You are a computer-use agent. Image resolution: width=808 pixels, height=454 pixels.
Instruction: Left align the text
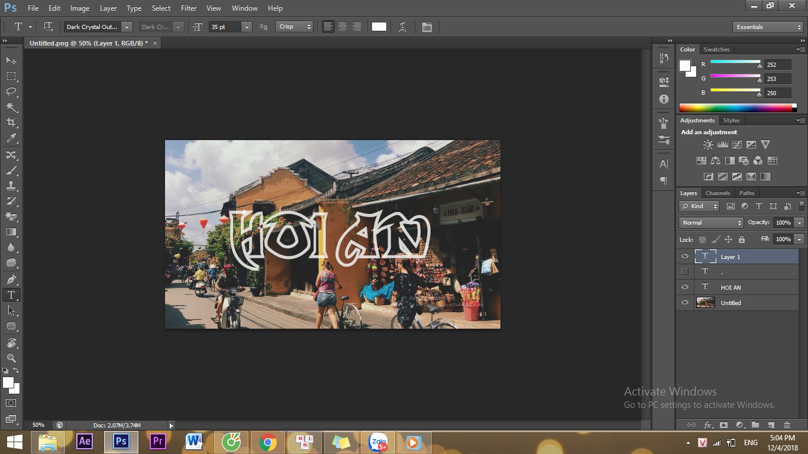coord(328,27)
